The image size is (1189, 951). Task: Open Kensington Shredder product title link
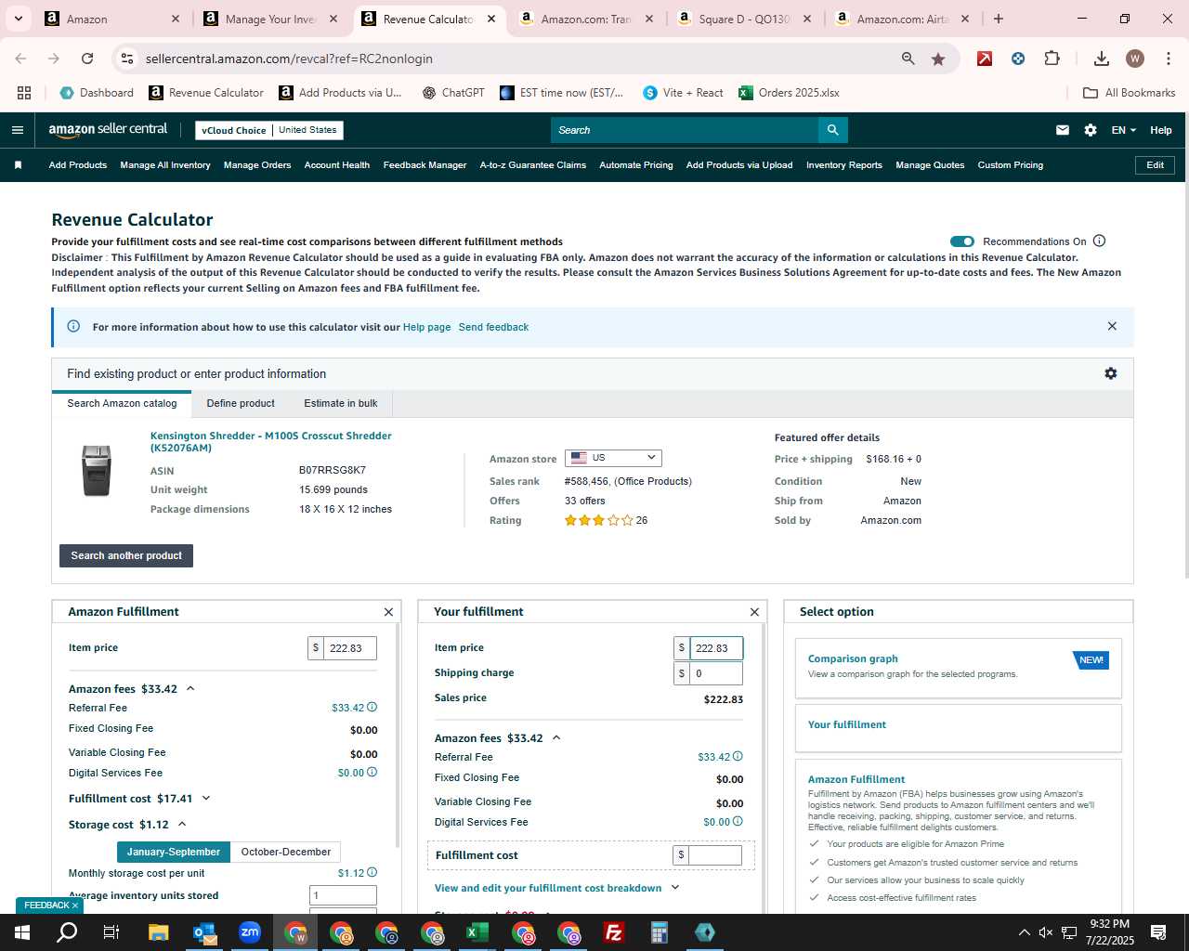click(271, 441)
